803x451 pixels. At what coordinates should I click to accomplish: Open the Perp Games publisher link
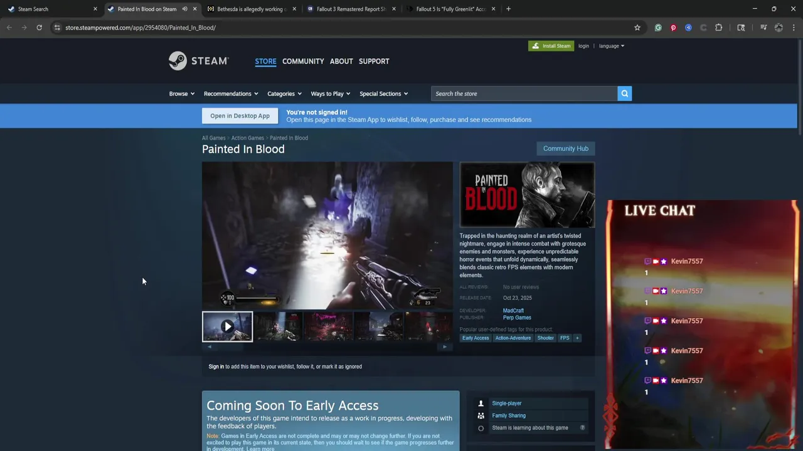click(516, 318)
